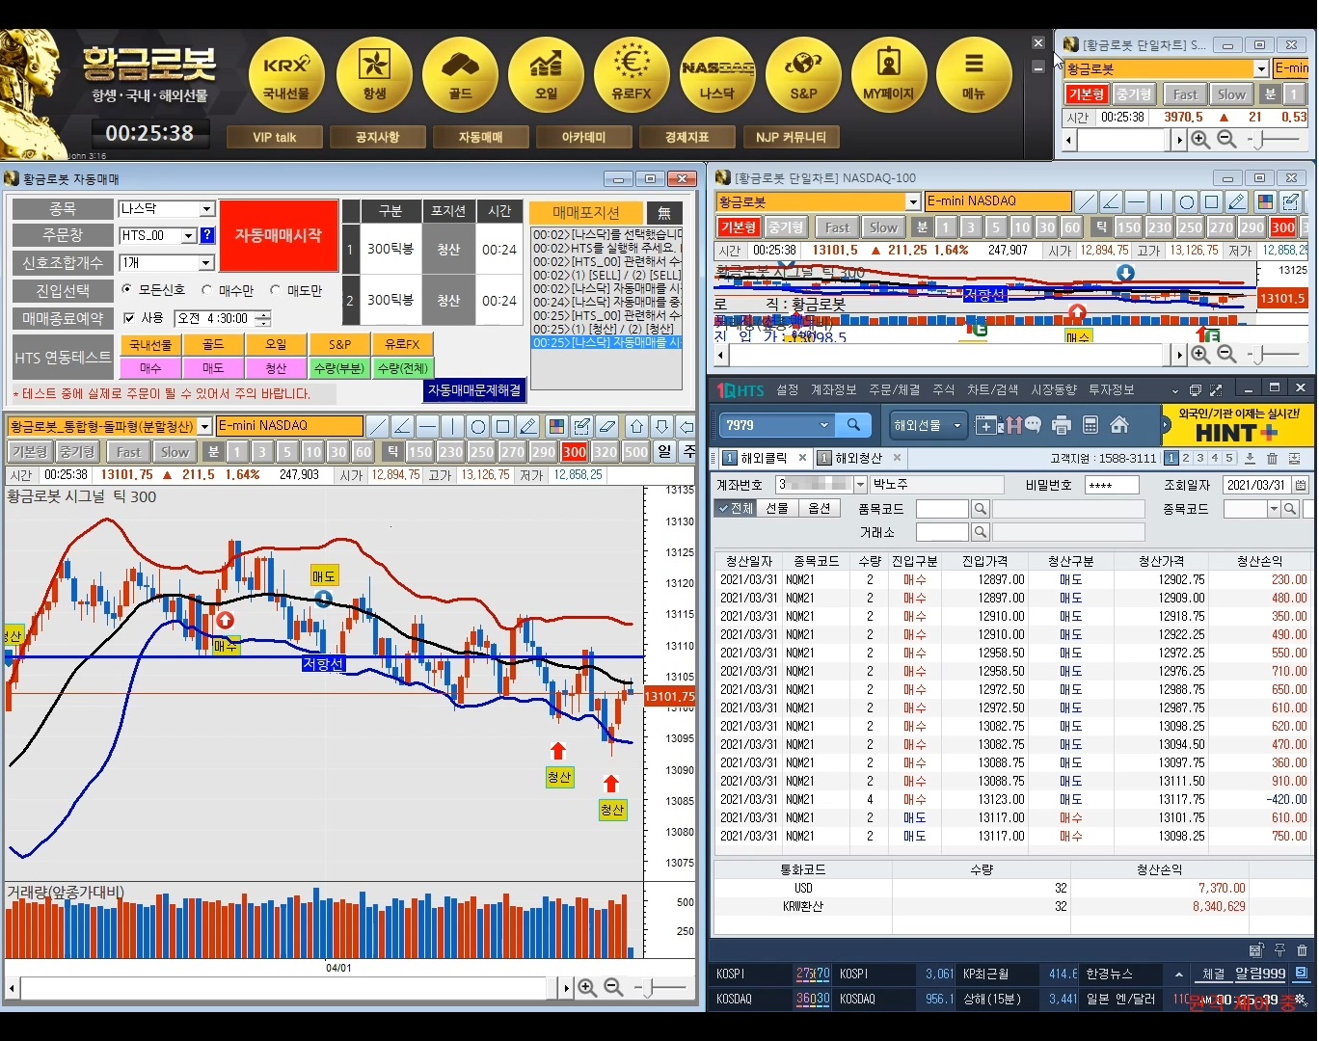1319x1041 pixels.
Task: Select rectangle drawing tool in bottom-left chart toolbar
Action: pyautogui.click(x=503, y=426)
